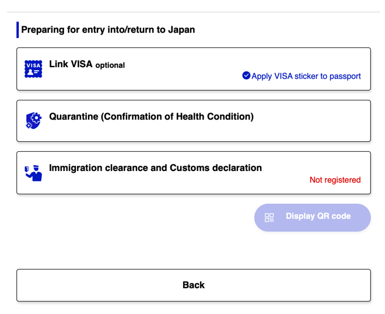Click the Link VISA title text
The image size is (385, 314).
pos(71,64)
